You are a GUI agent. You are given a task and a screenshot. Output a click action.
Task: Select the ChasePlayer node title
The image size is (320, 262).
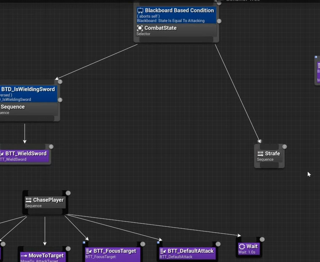coord(48,200)
